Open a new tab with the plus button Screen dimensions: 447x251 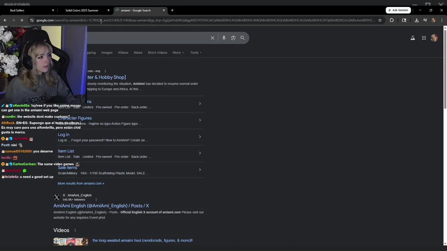point(172,10)
